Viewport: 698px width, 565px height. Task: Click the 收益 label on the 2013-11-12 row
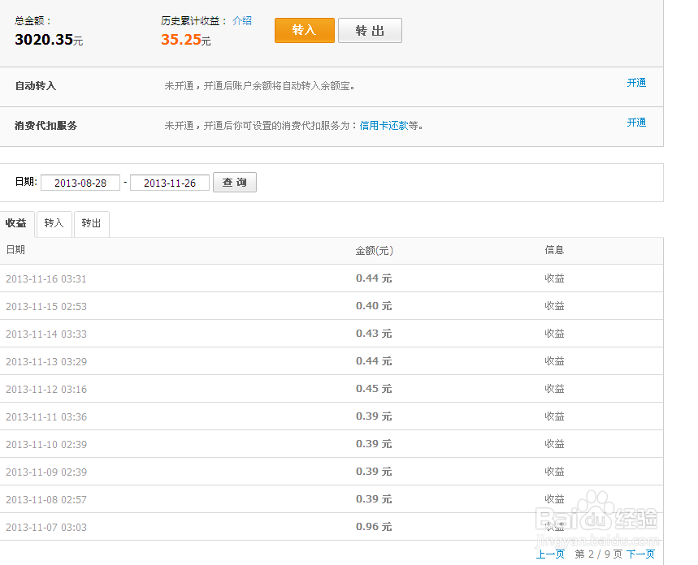coord(554,389)
